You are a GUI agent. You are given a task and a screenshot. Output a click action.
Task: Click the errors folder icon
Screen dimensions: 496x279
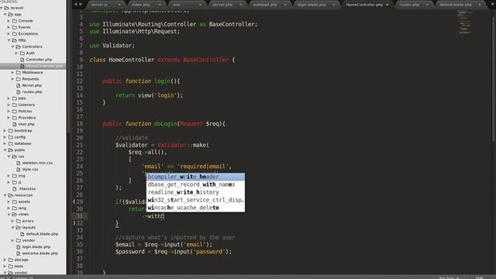coord(19,221)
